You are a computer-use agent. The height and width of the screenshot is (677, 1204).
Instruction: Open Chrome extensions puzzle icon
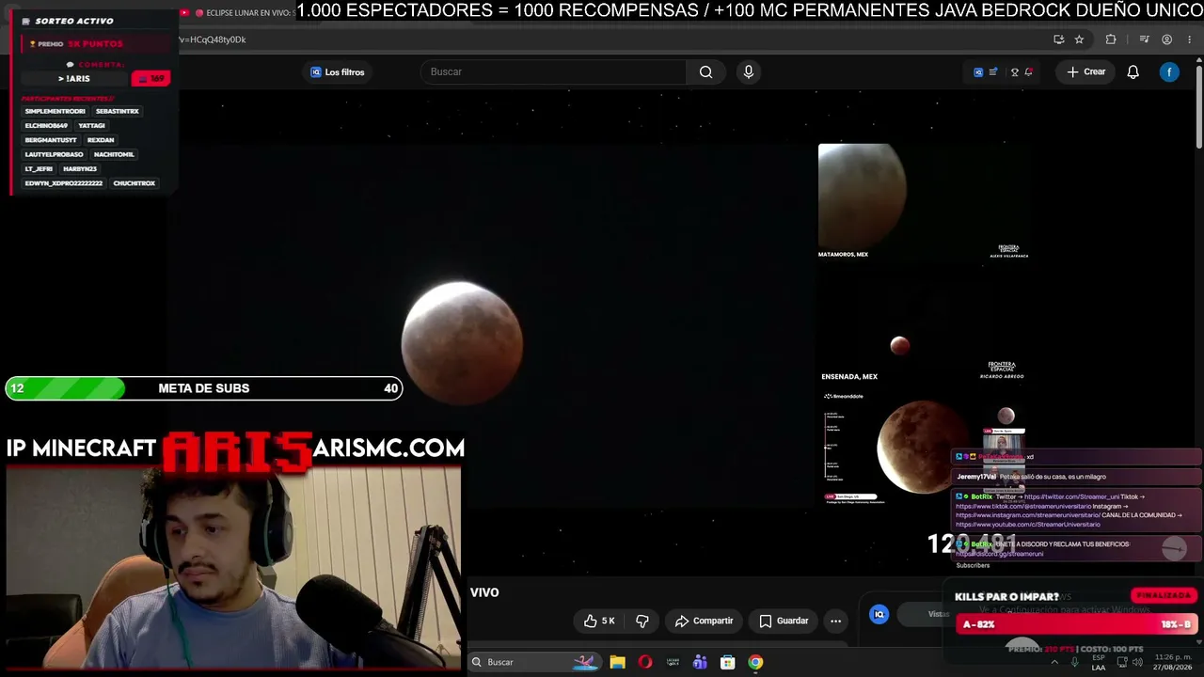[x=1111, y=39]
